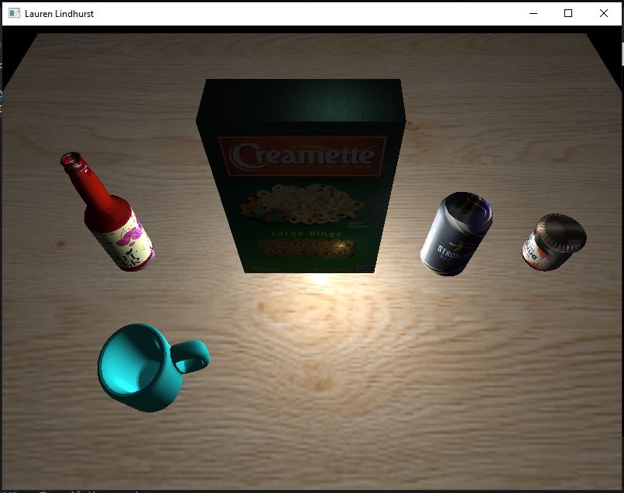Close the Lauren Lindhurst window
The width and height of the screenshot is (624, 493).
(604, 13)
